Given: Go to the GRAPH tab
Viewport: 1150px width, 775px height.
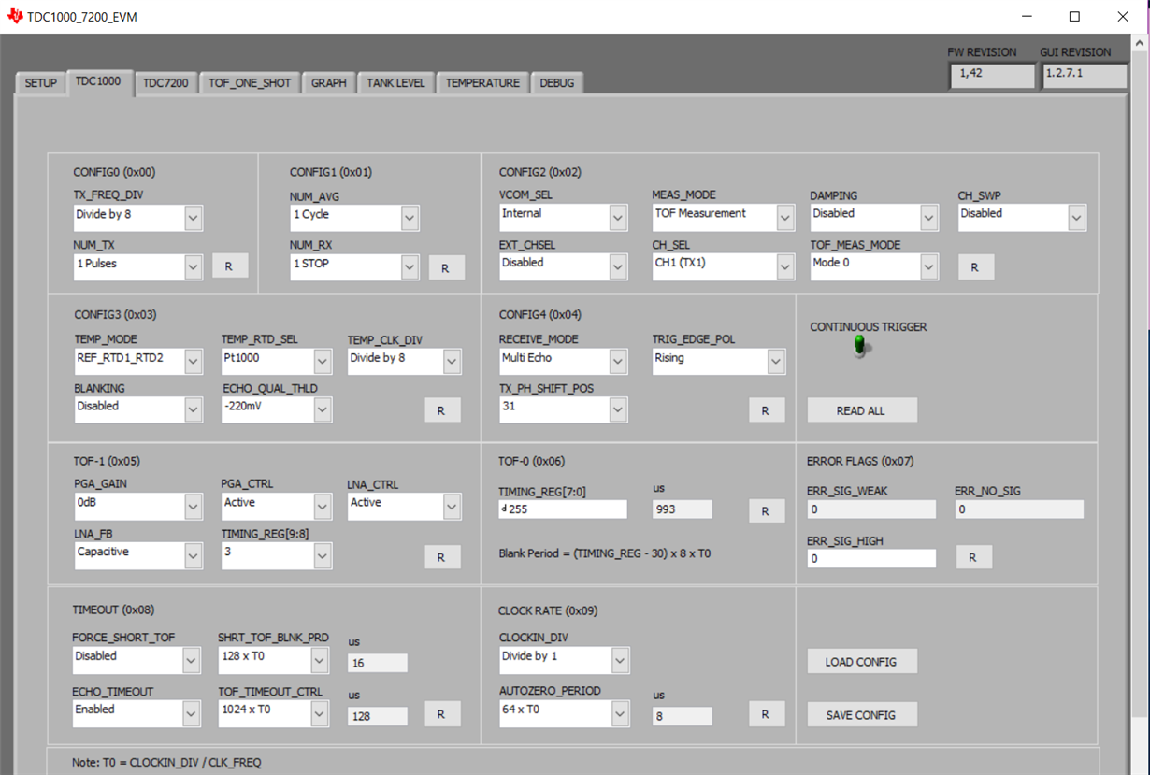Looking at the screenshot, I should point(329,83).
